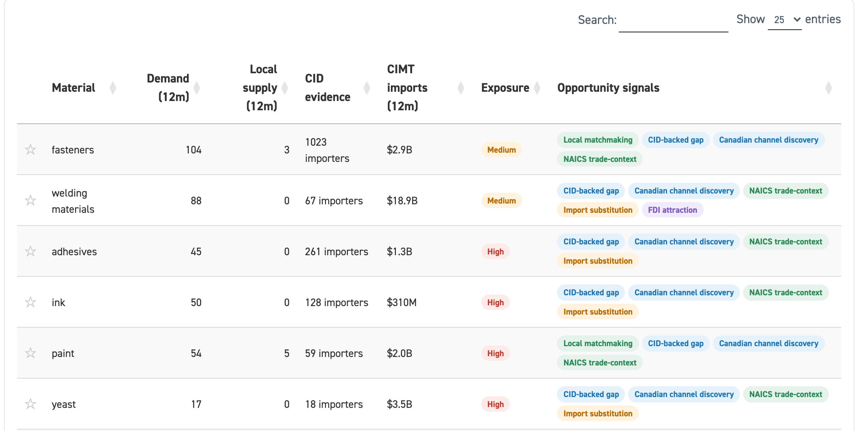This screenshot has width=859, height=431.
Task: Select the '$310M' imports value
Action: [402, 303]
